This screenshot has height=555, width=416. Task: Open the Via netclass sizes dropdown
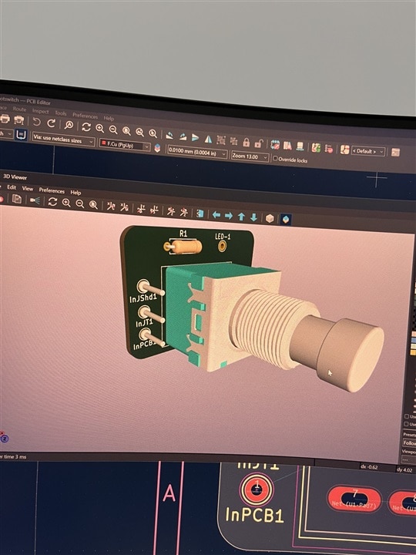click(63, 140)
